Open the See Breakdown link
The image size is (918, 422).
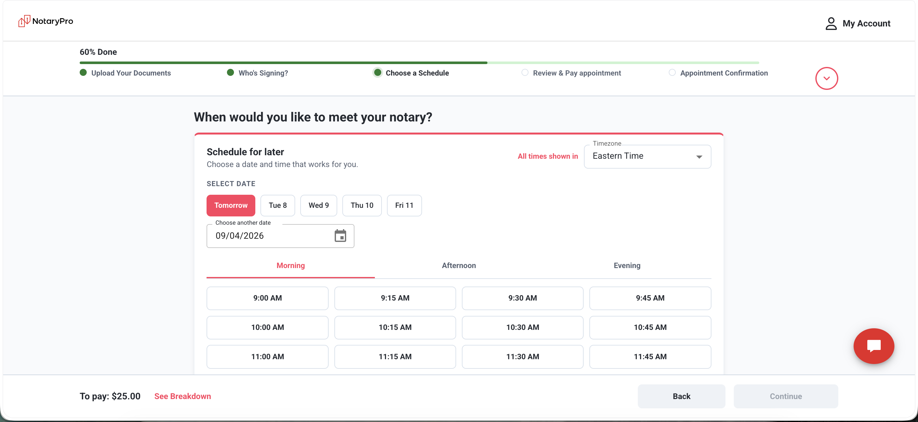182,396
